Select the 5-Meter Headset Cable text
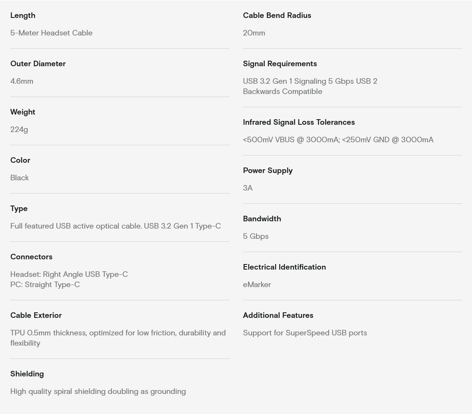This screenshot has height=414, width=472. point(51,33)
